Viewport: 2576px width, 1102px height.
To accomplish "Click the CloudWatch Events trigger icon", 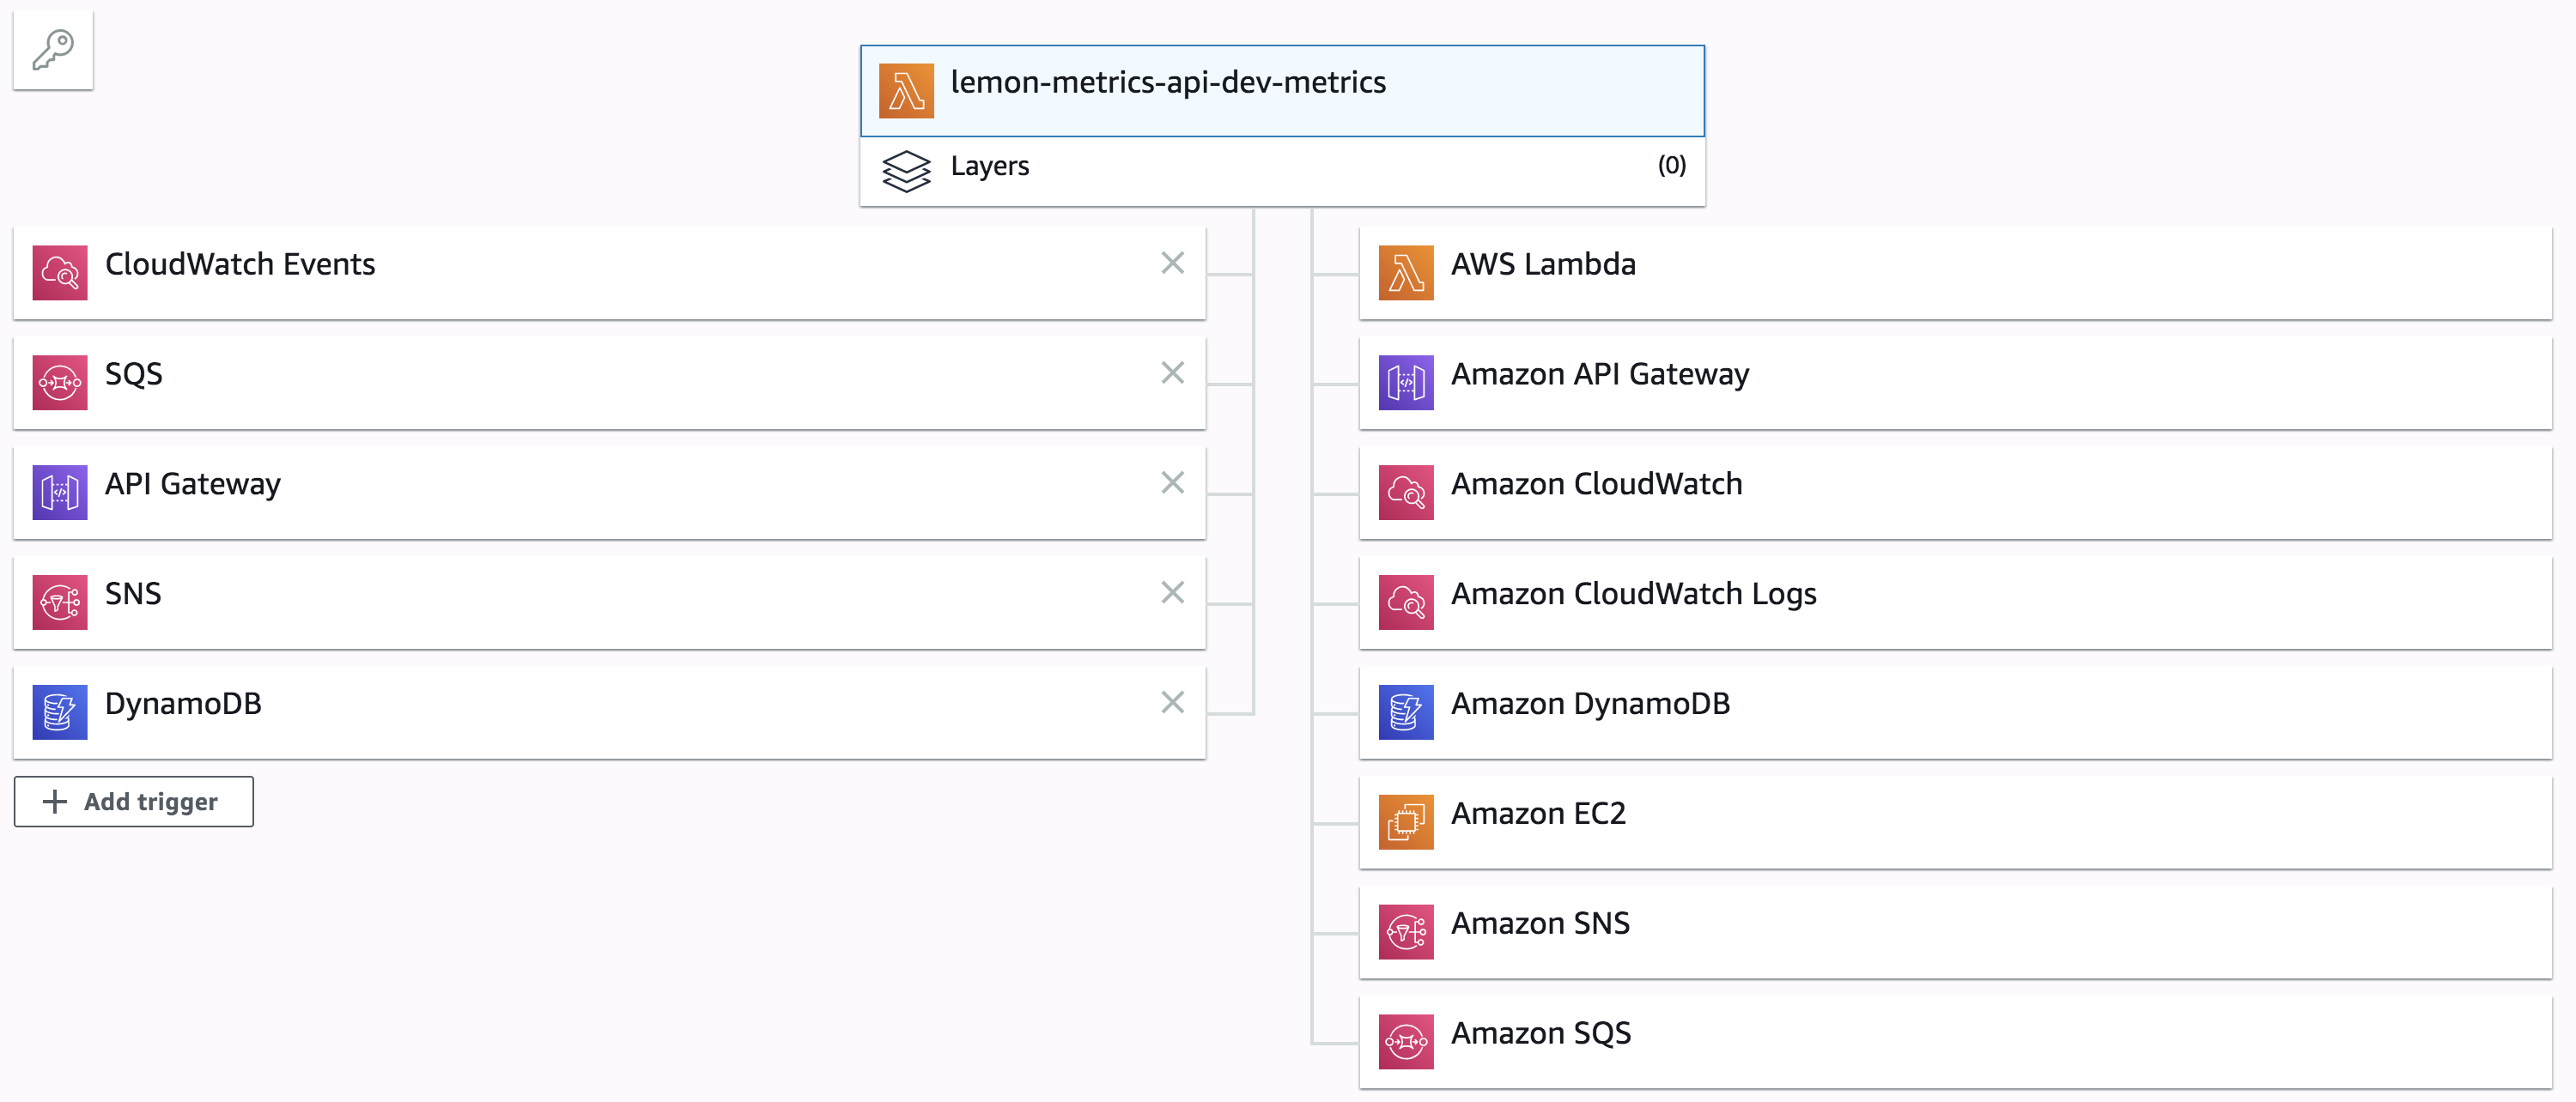I will pos(60,273).
